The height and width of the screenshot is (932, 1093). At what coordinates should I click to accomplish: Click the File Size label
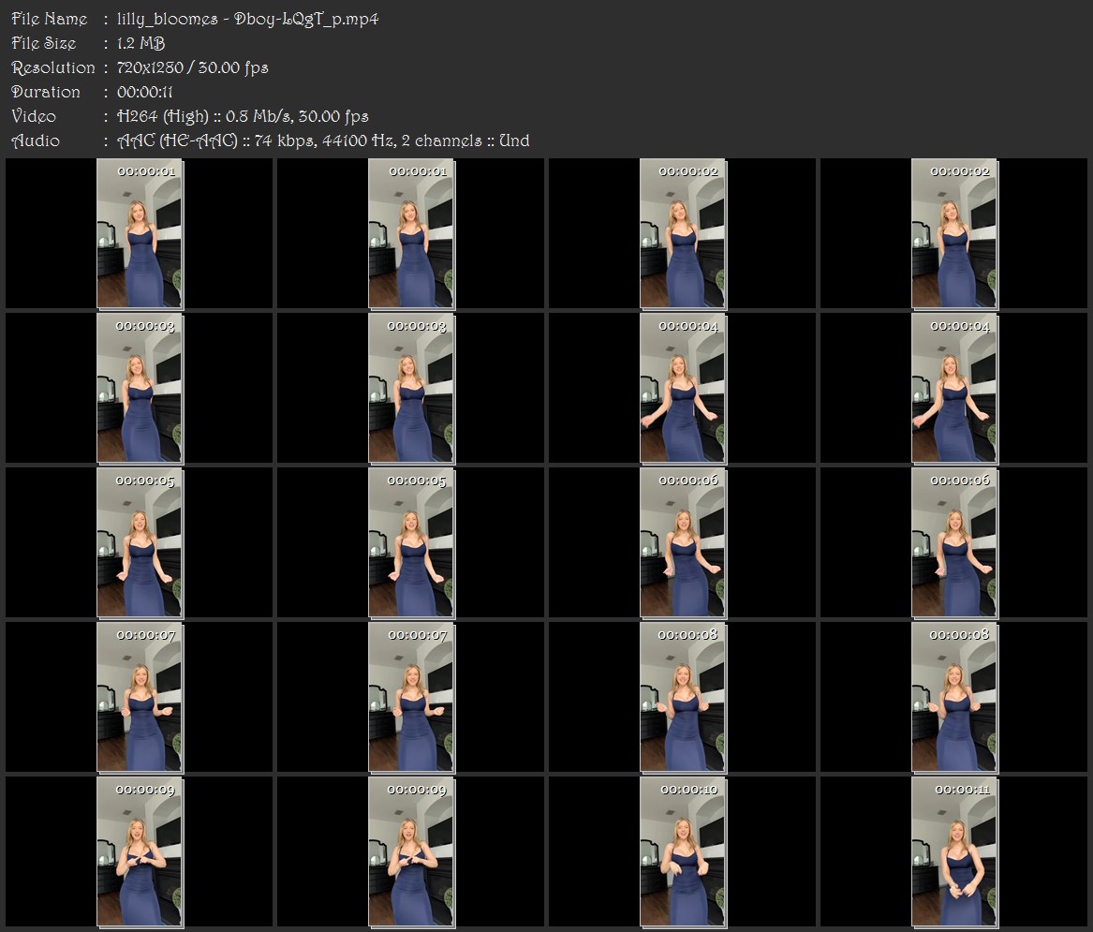tap(44, 43)
